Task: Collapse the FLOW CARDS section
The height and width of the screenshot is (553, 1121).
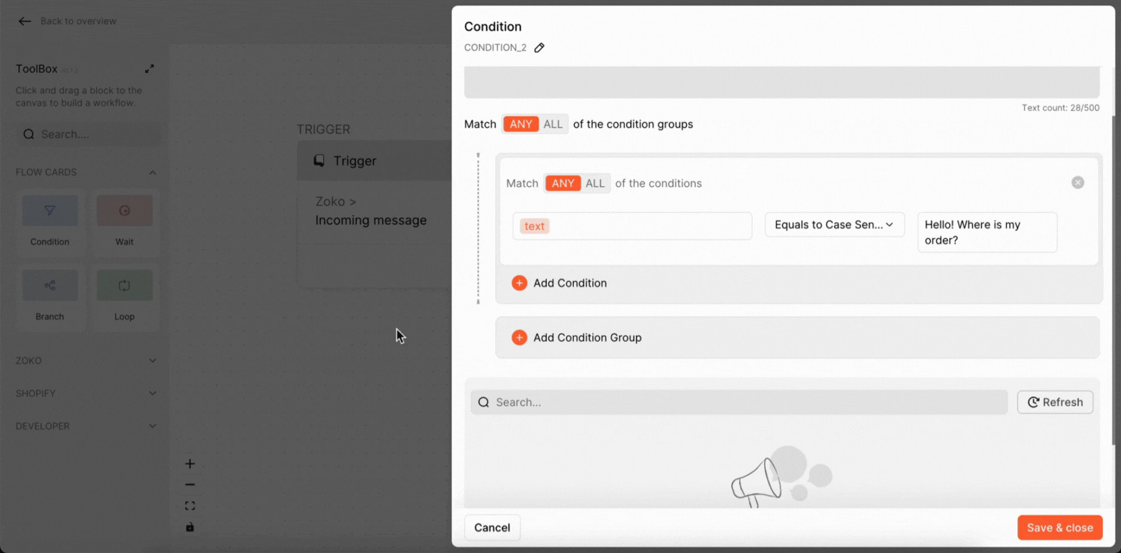Action: click(x=153, y=172)
